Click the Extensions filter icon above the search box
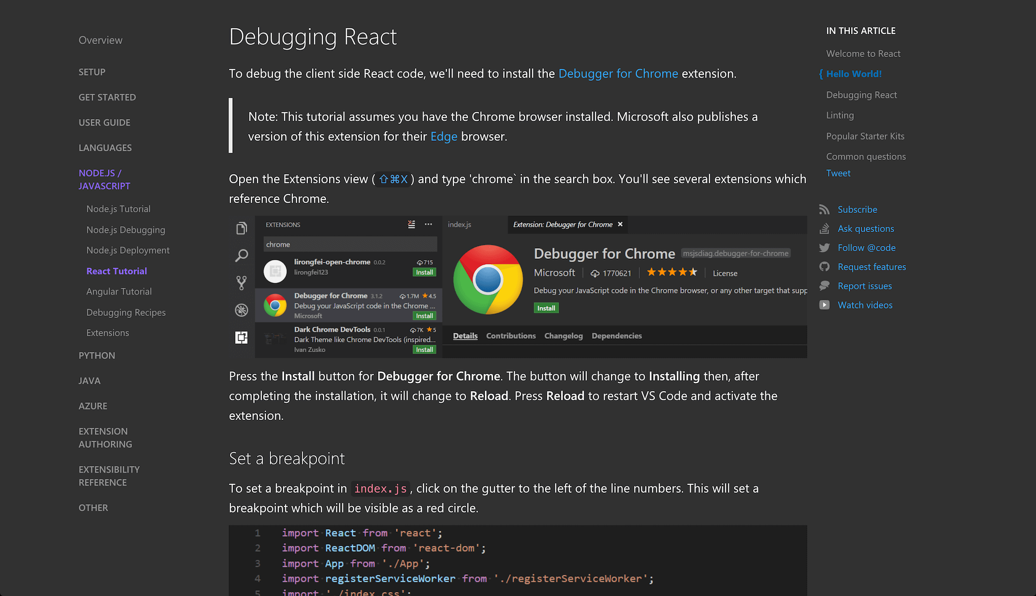 pos(411,224)
